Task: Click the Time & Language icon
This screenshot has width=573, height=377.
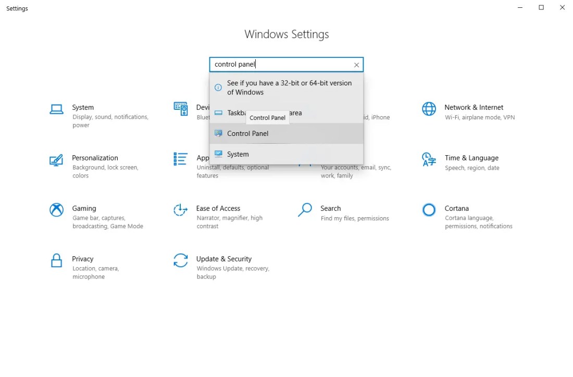Action: point(429,159)
